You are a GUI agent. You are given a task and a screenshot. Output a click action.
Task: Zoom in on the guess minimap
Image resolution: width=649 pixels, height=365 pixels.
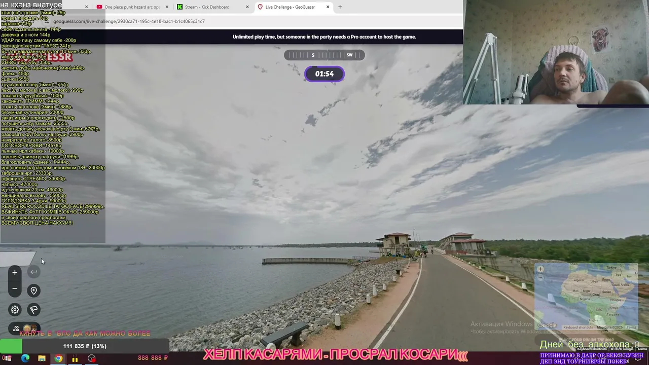[x=540, y=269]
